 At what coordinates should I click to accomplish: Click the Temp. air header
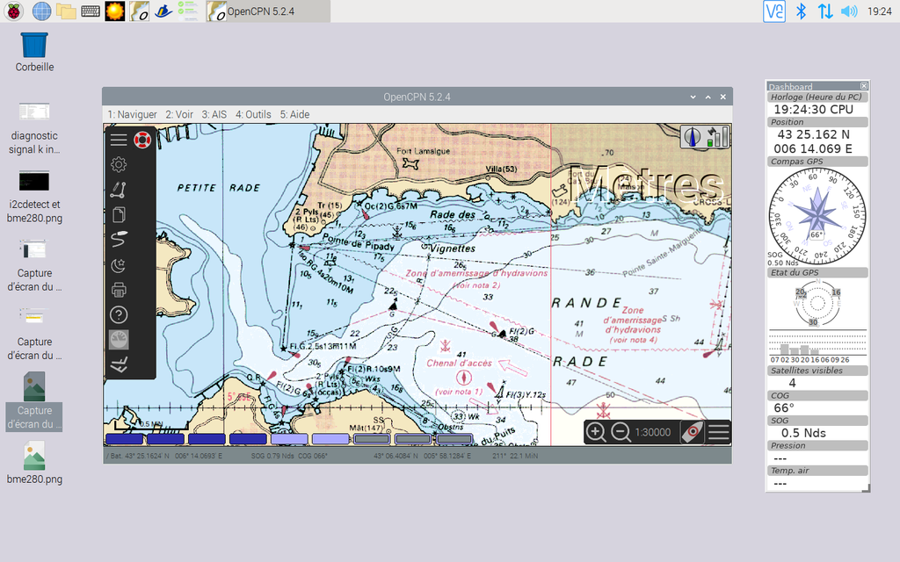817,471
